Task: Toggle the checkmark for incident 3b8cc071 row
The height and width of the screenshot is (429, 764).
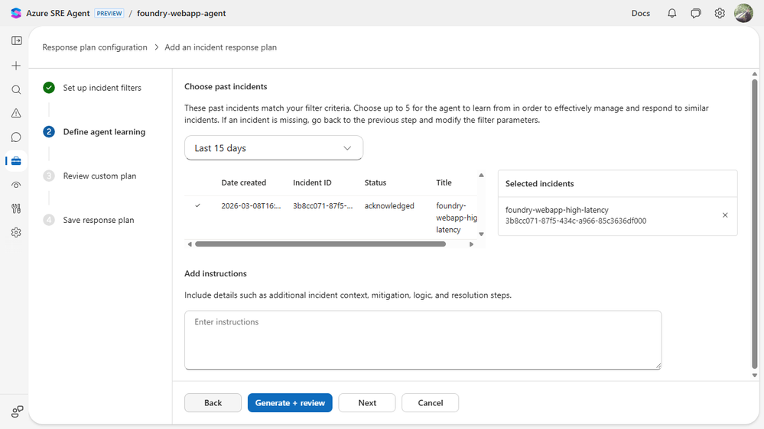Action: (x=198, y=205)
